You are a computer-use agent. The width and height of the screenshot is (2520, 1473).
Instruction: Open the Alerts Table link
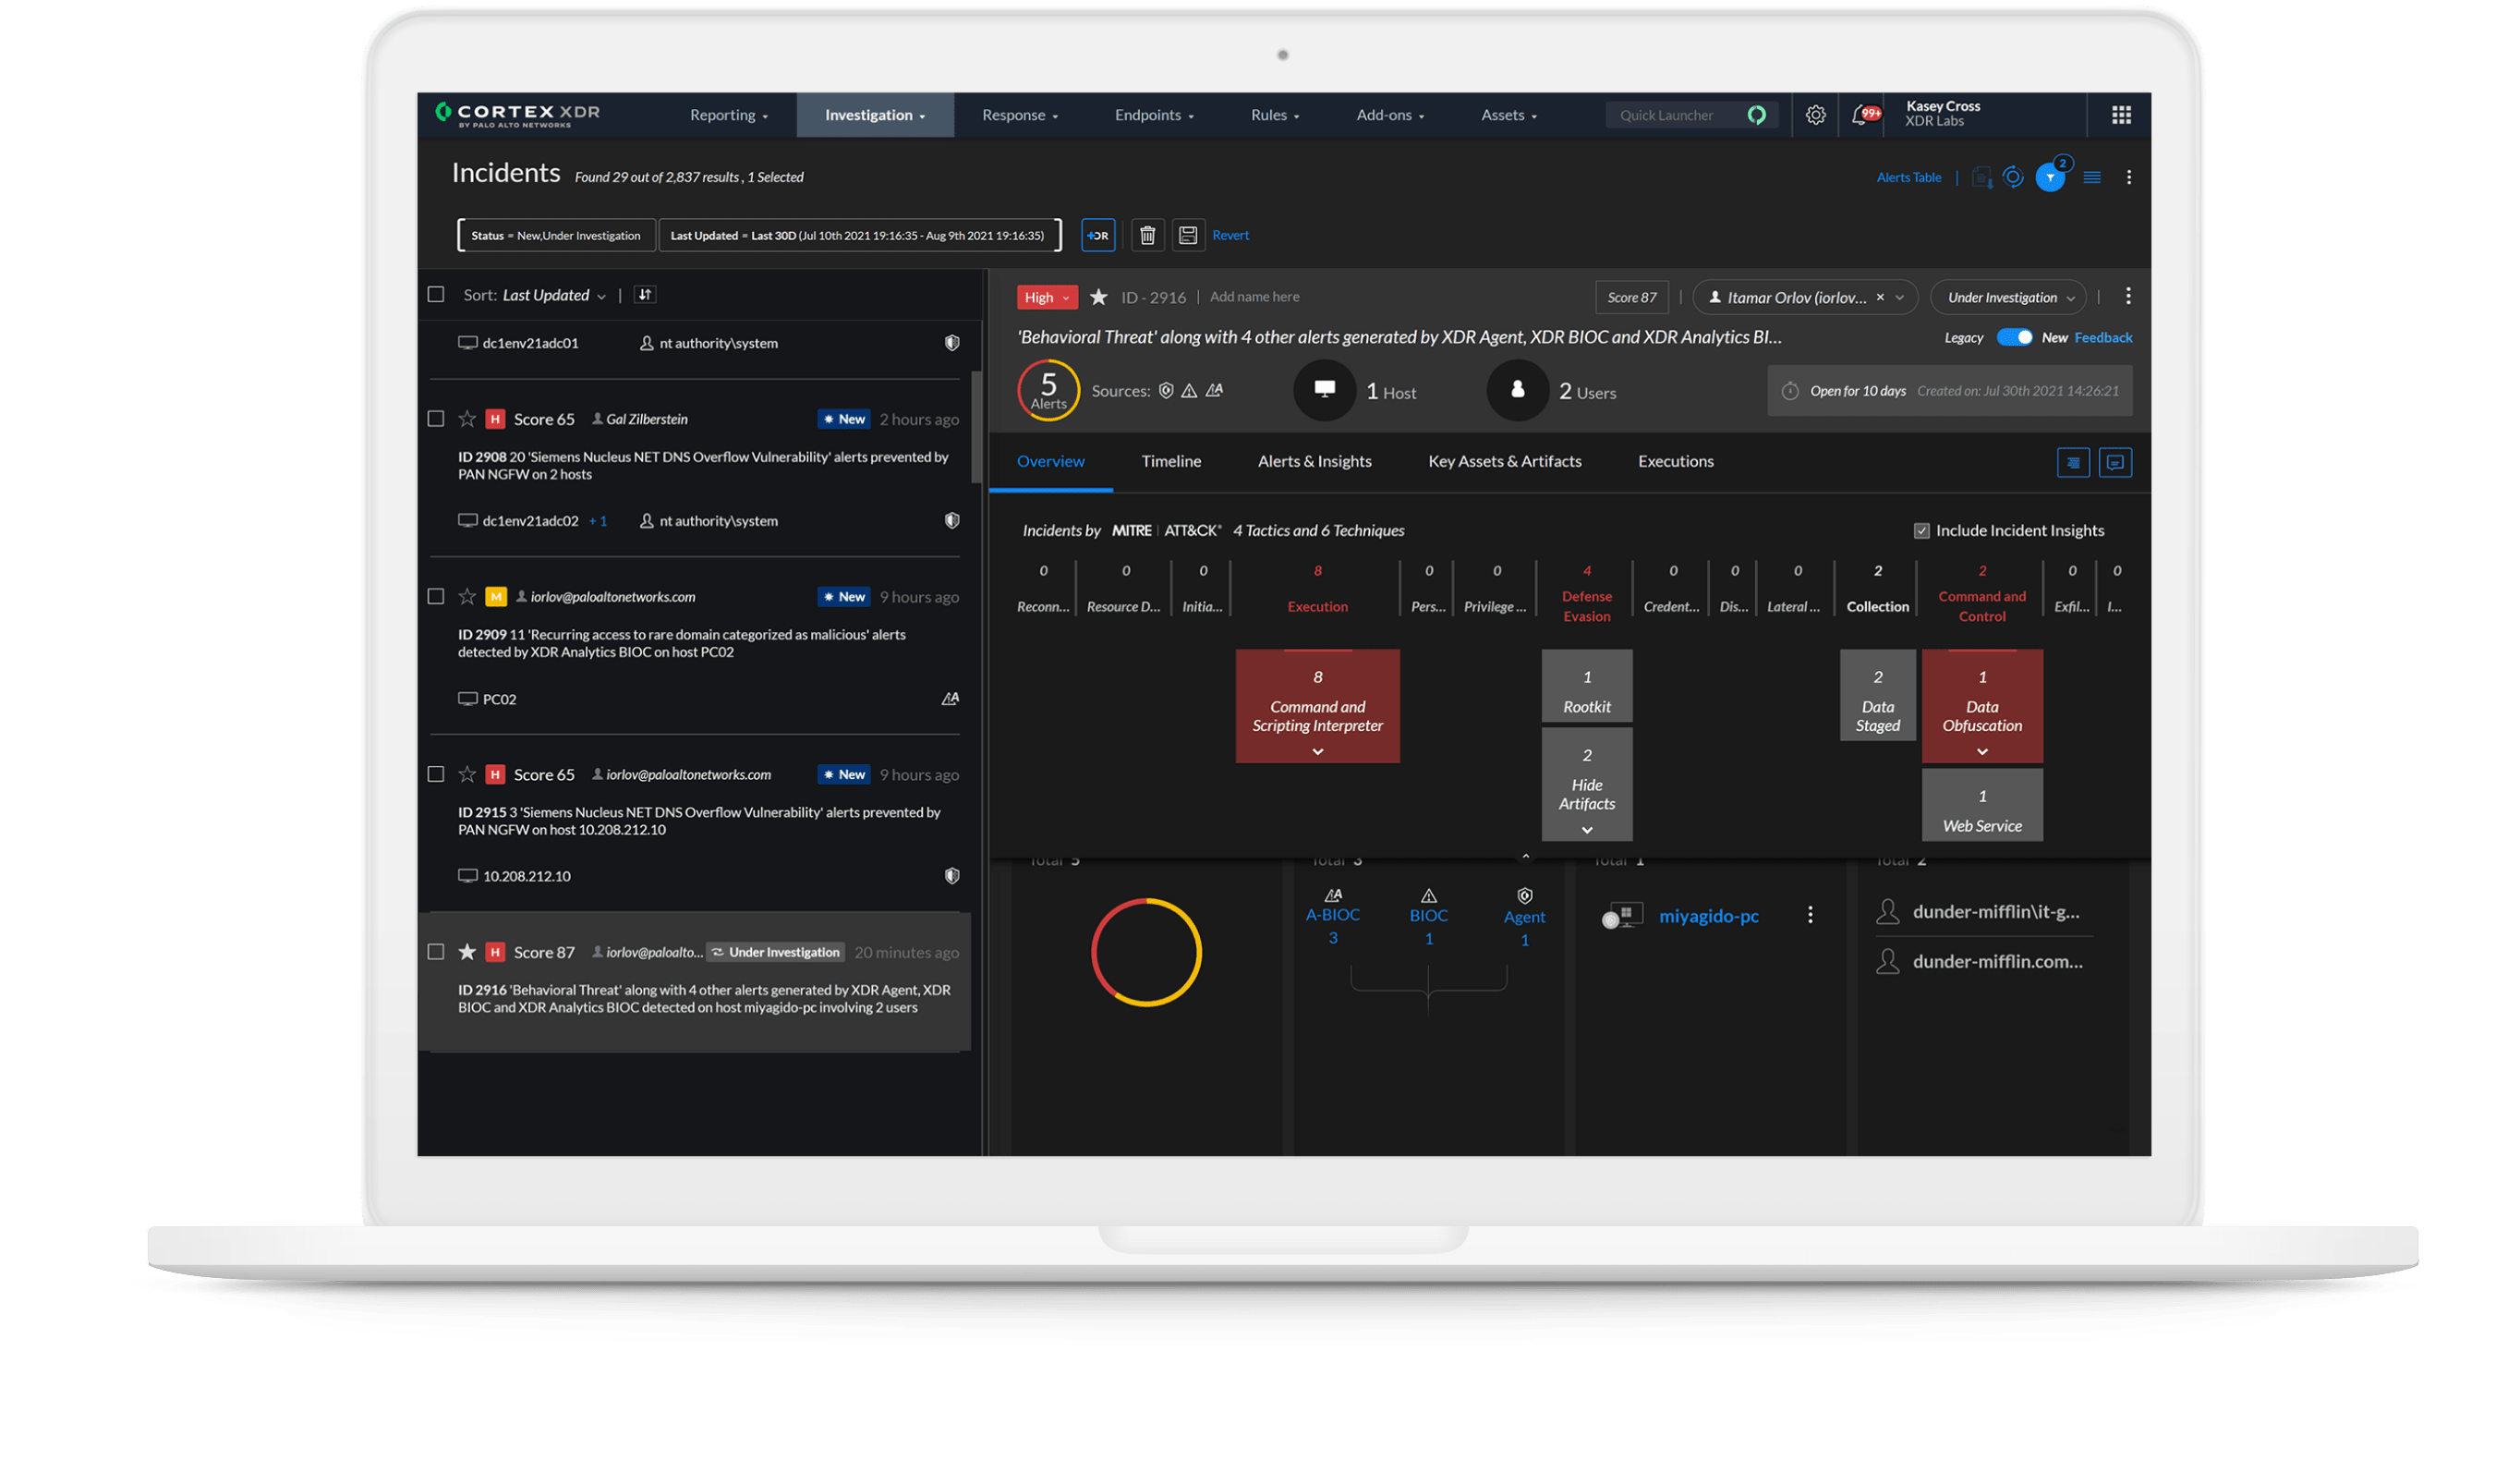tap(1908, 177)
